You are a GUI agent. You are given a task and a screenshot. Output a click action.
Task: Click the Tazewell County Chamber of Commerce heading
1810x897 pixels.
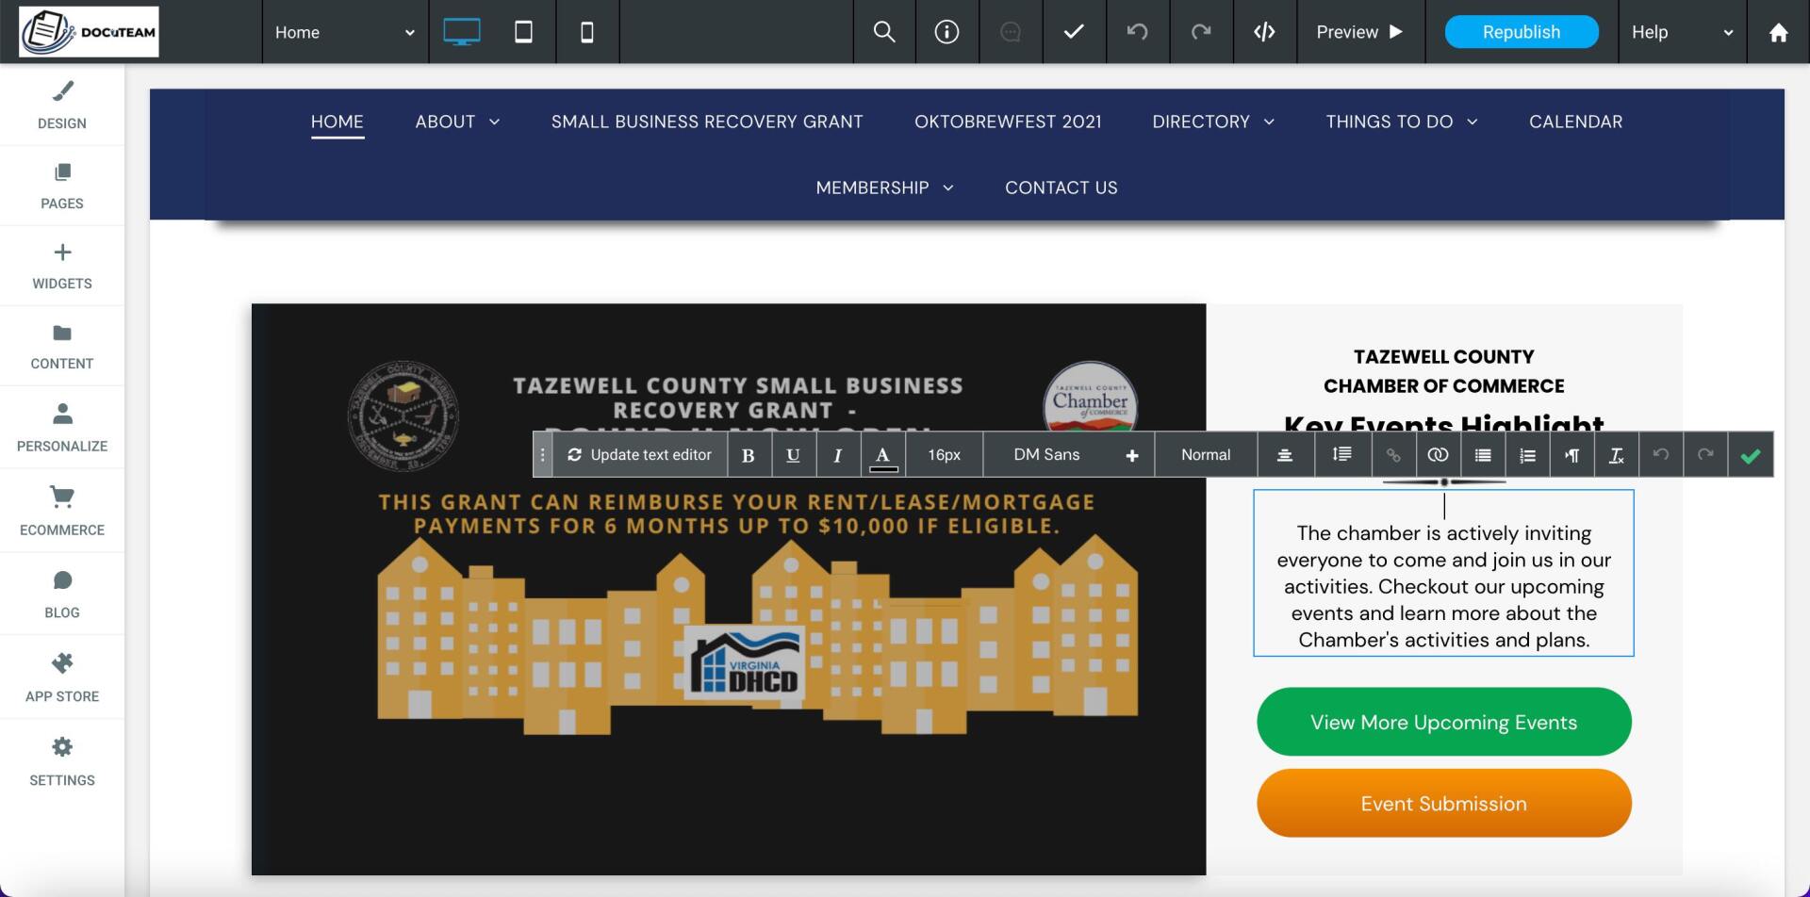pyautogui.click(x=1443, y=371)
